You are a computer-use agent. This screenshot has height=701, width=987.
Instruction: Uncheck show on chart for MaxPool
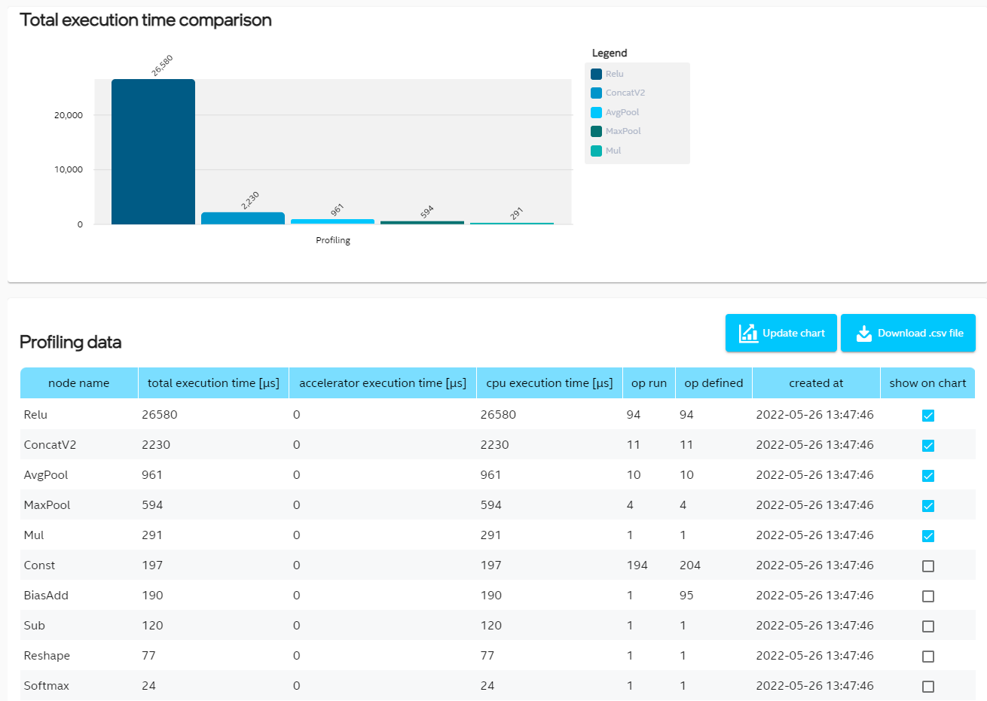point(928,506)
